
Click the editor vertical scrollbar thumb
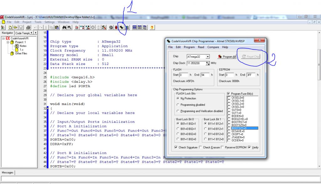pos(319,65)
